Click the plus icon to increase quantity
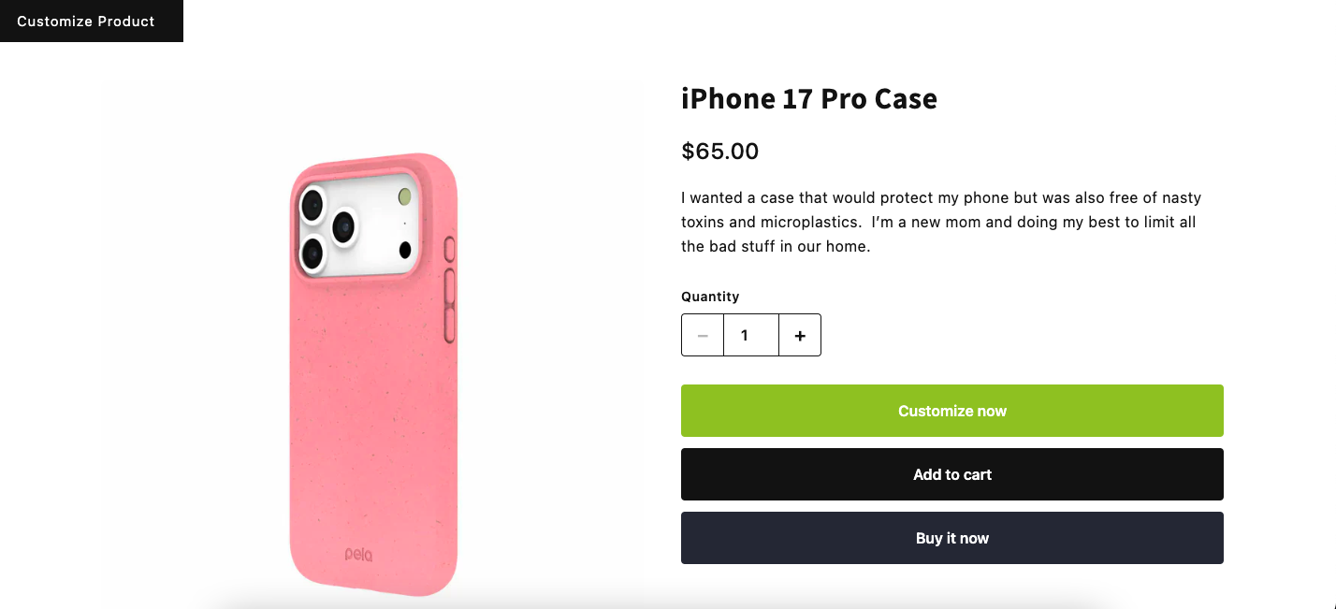 click(x=800, y=335)
